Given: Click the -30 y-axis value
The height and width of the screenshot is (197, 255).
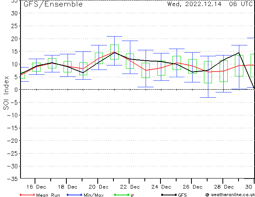Looking at the screenshot, I should [12, 166].
